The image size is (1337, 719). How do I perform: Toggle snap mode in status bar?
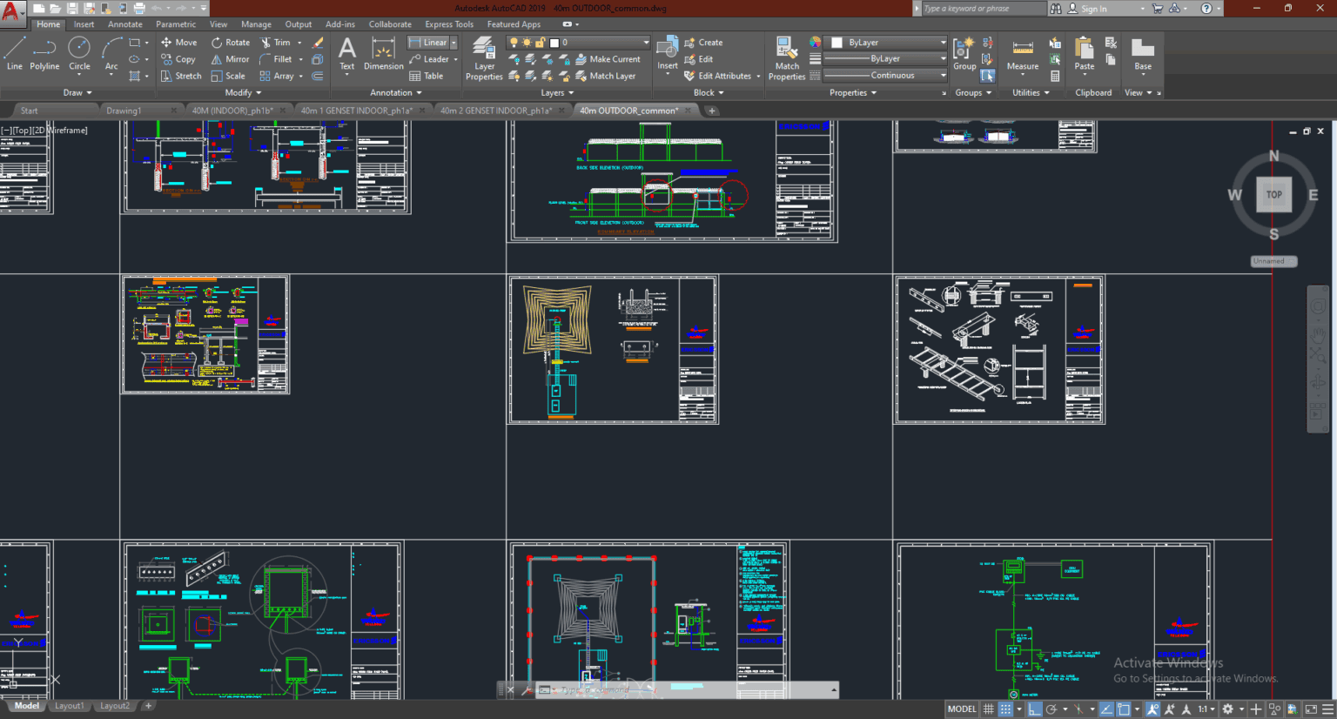tap(1005, 708)
